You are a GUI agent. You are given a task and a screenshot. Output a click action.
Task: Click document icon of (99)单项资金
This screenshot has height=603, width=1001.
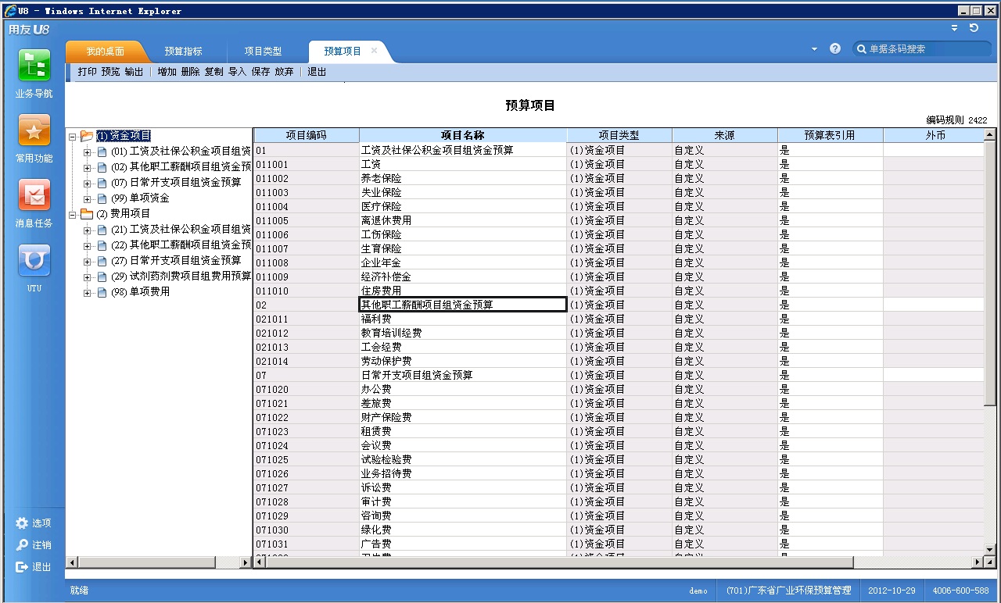click(102, 198)
